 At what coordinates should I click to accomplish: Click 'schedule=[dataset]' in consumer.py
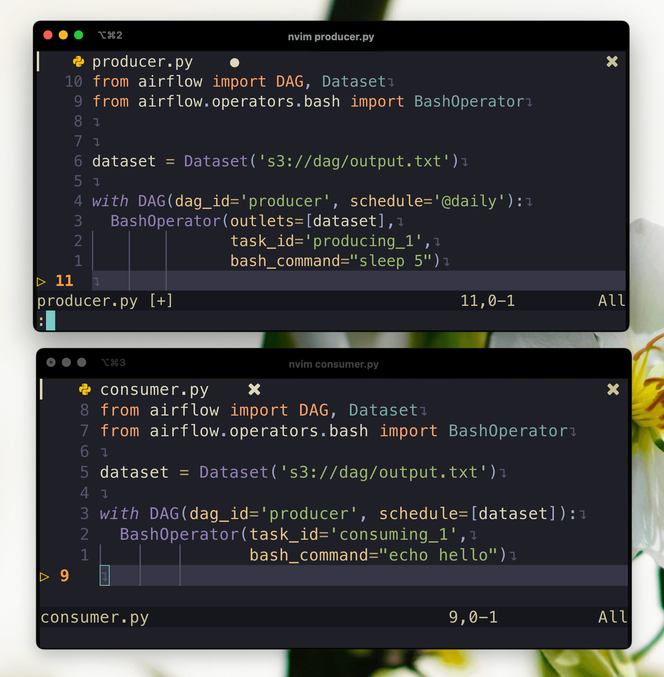tap(467, 514)
